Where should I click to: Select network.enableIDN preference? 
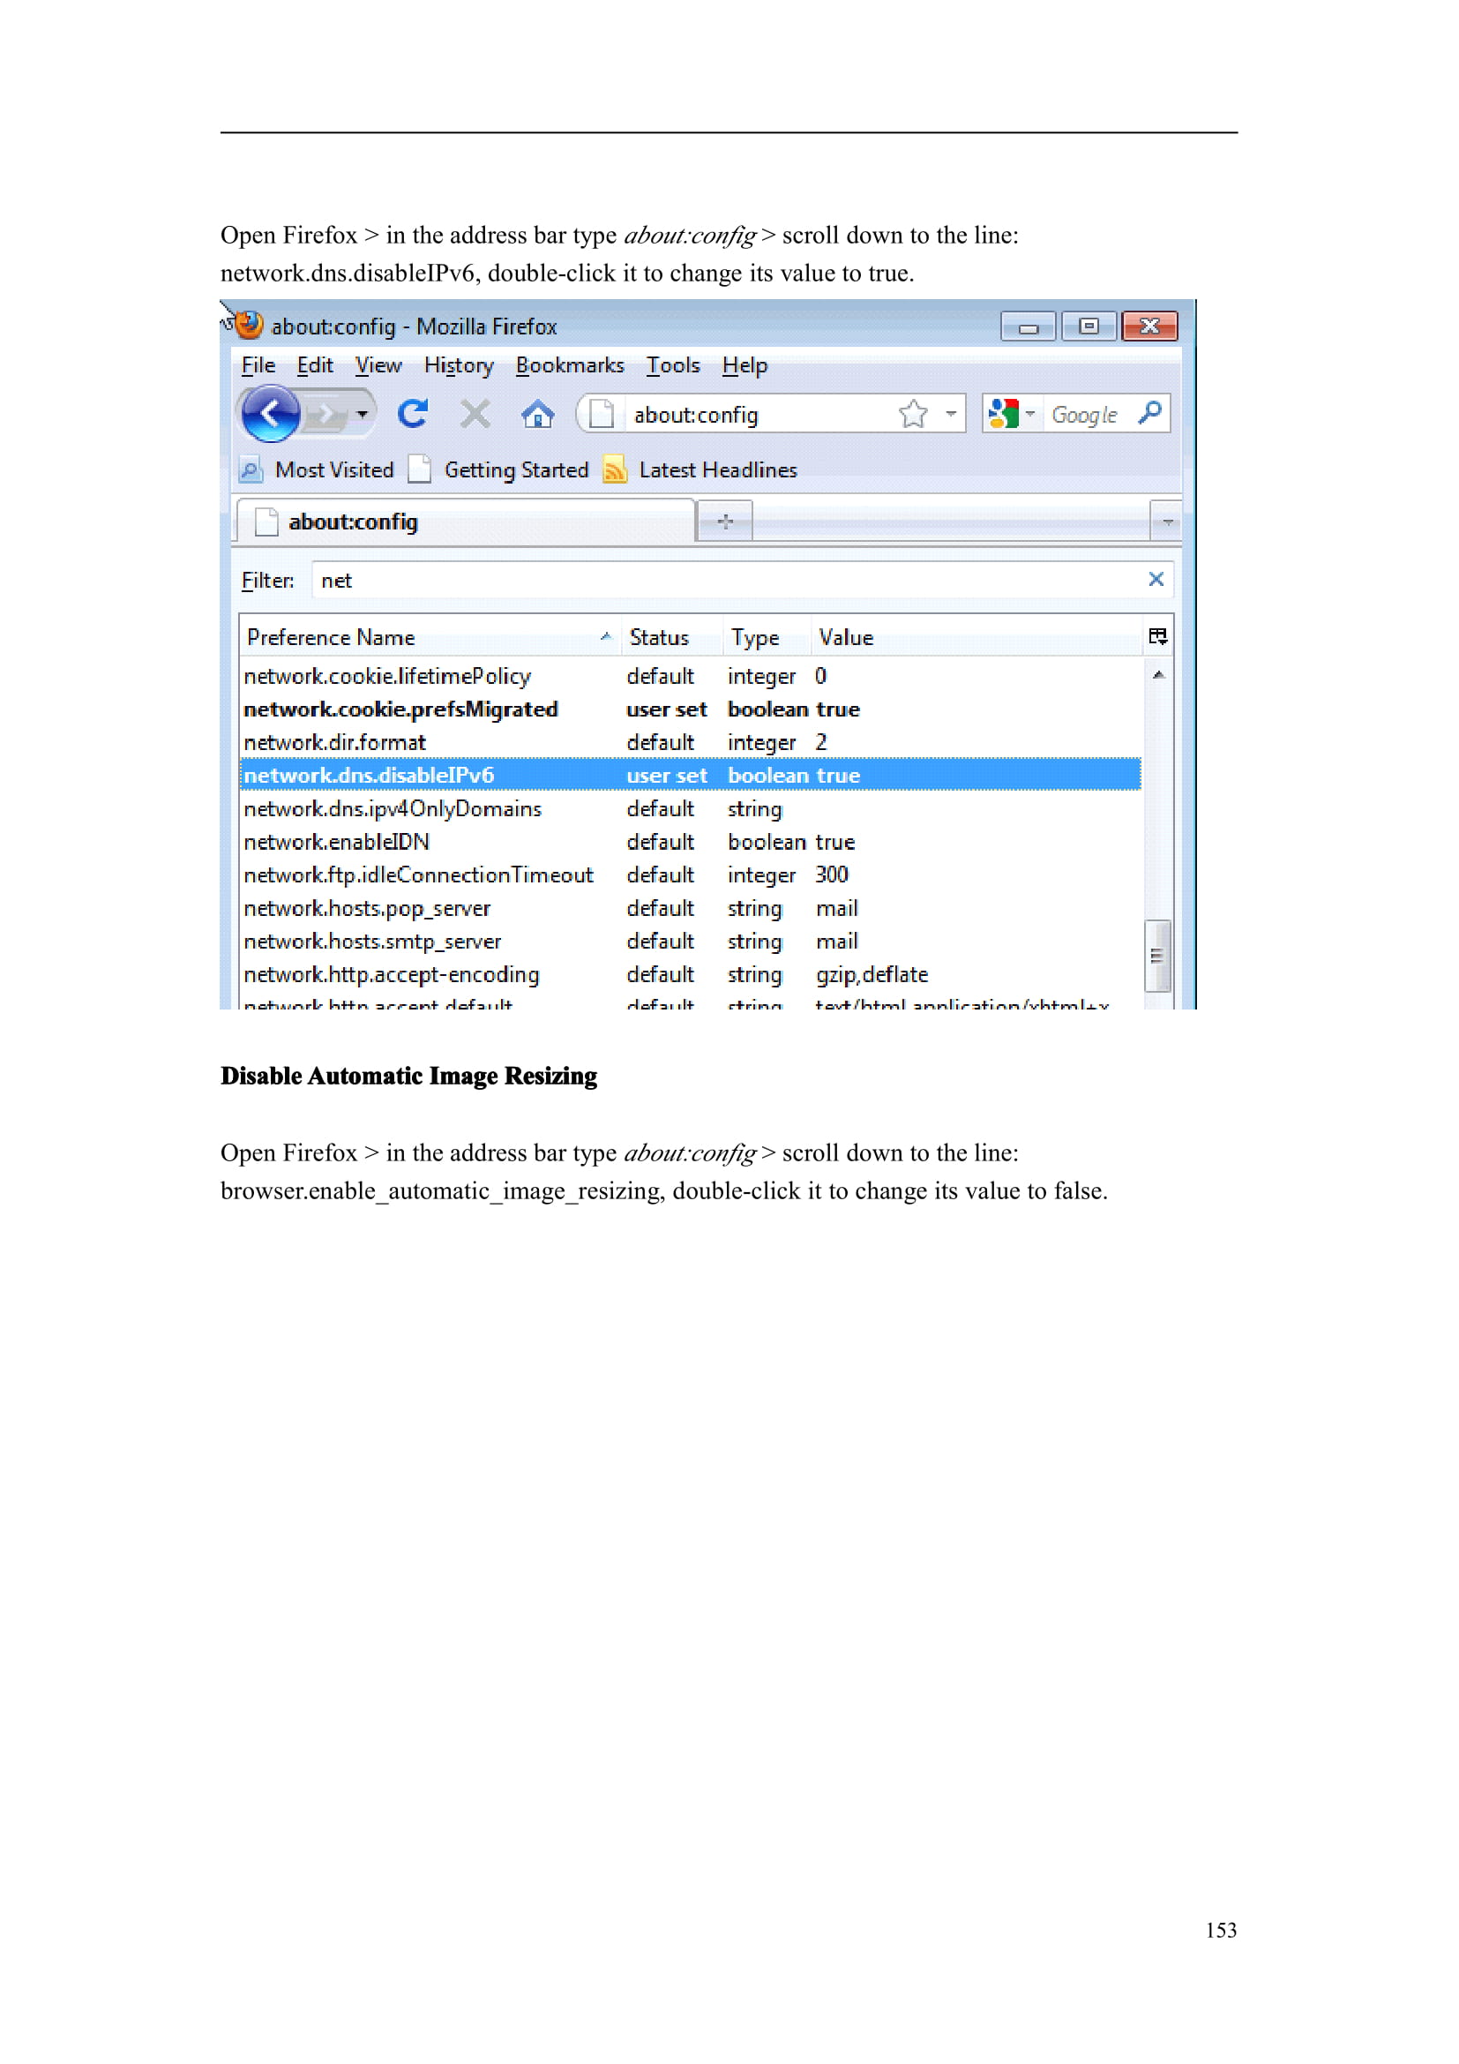click(x=690, y=842)
